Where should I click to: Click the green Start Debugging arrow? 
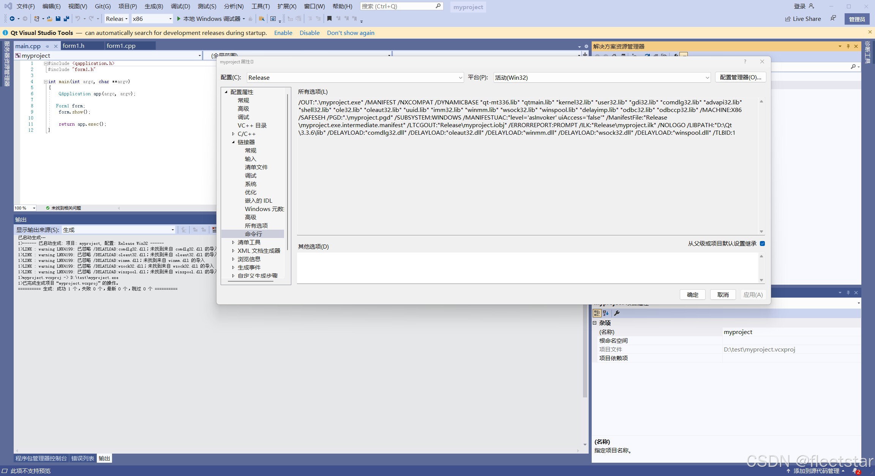coord(178,19)
